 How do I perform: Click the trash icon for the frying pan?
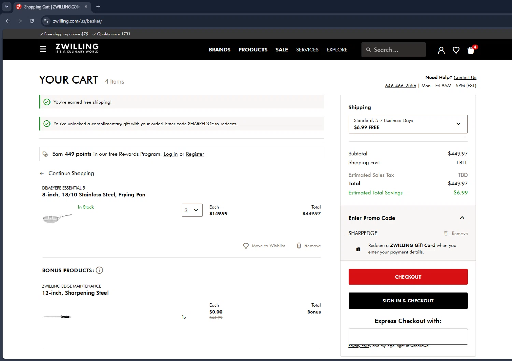(299, 245)
